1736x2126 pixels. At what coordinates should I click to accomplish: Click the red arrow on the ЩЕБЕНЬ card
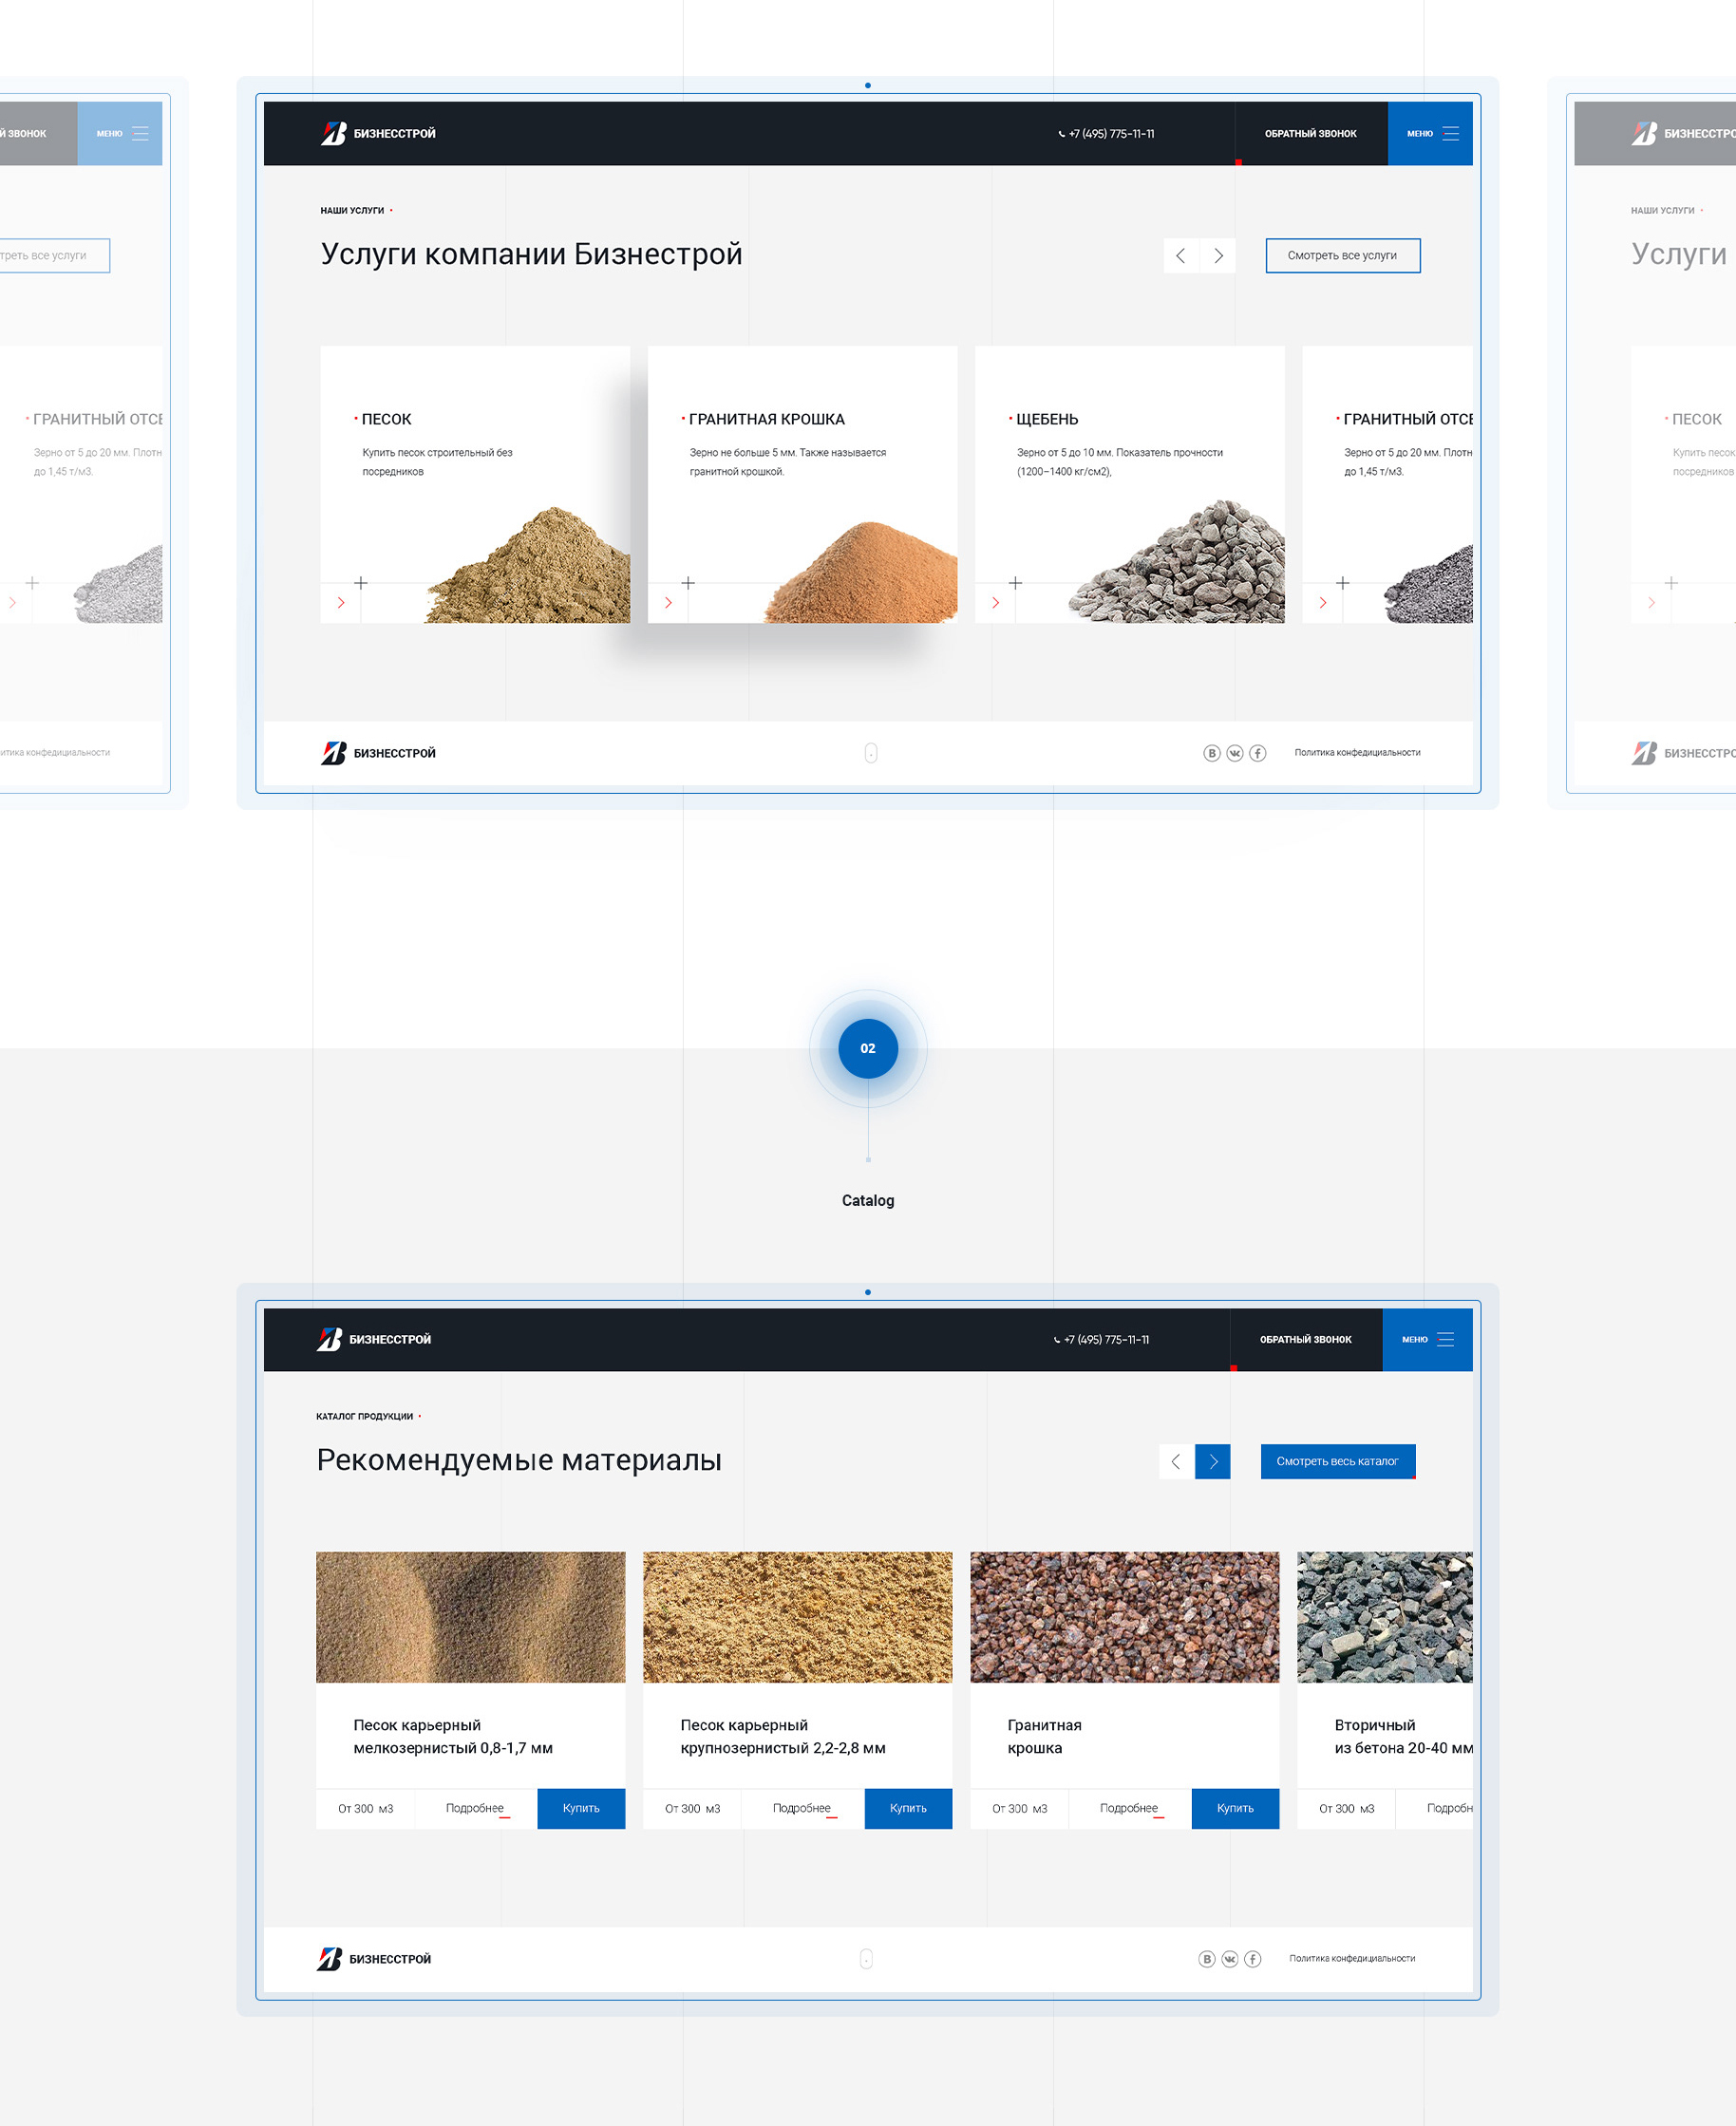(x=995, y=603)
